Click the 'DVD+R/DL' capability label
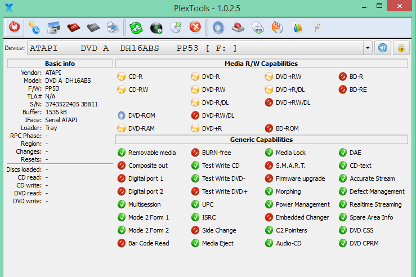The height and width of the screenshot is (277, 416). (x=290, y=90)
